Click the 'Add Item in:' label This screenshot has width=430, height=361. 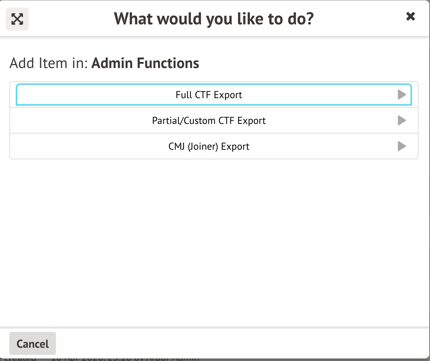point(49,63)
